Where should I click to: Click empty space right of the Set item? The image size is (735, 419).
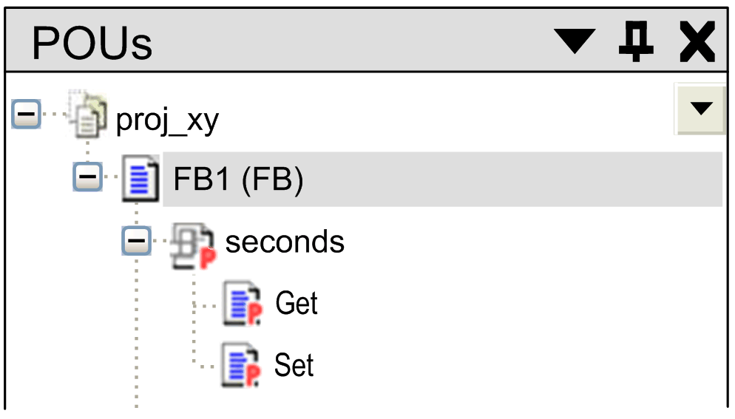tap(518, 366)
